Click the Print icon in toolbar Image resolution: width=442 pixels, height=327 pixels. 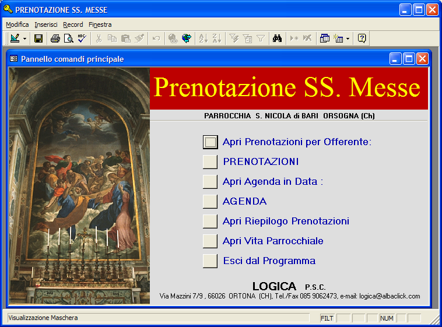pos(55,38)
